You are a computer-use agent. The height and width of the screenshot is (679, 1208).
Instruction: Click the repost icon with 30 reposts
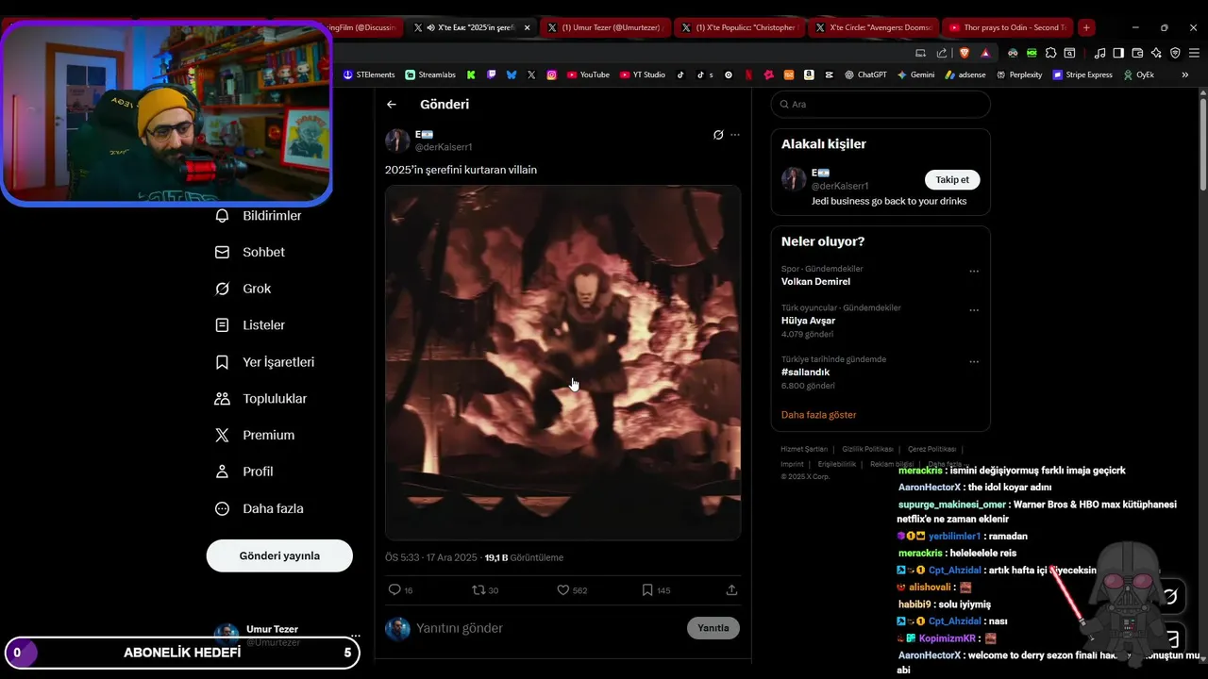tap(478, 589)
